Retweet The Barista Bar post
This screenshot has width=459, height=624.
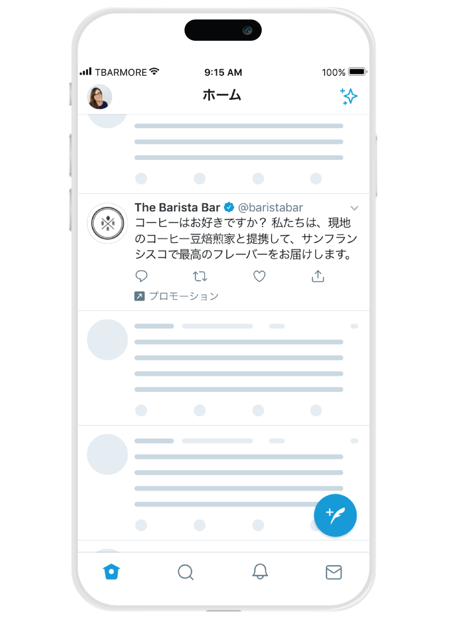point(200,276)
